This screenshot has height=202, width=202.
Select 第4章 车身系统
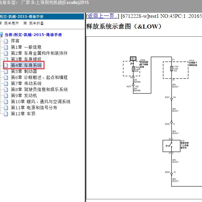pyautogui.click(x=26, y=65)
